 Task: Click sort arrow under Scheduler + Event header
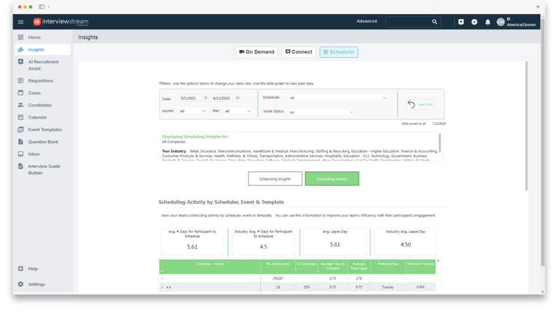(161, 271)
